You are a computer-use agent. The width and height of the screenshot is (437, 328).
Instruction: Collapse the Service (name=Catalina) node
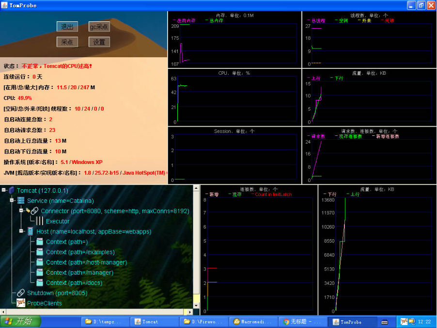point(12,200)
